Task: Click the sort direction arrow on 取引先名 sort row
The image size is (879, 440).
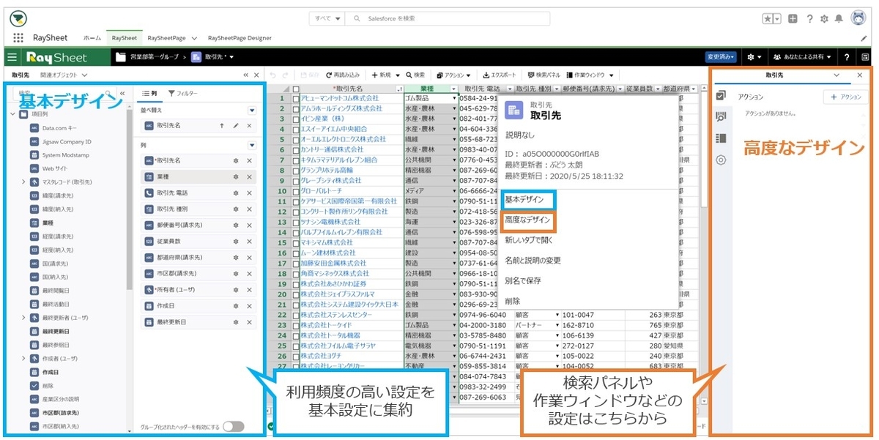Action: tap(222, 126)
